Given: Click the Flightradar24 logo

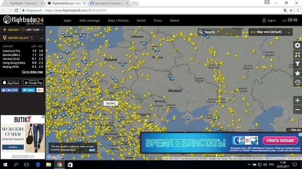Looking at the screenshot, I should pos(23,20).
